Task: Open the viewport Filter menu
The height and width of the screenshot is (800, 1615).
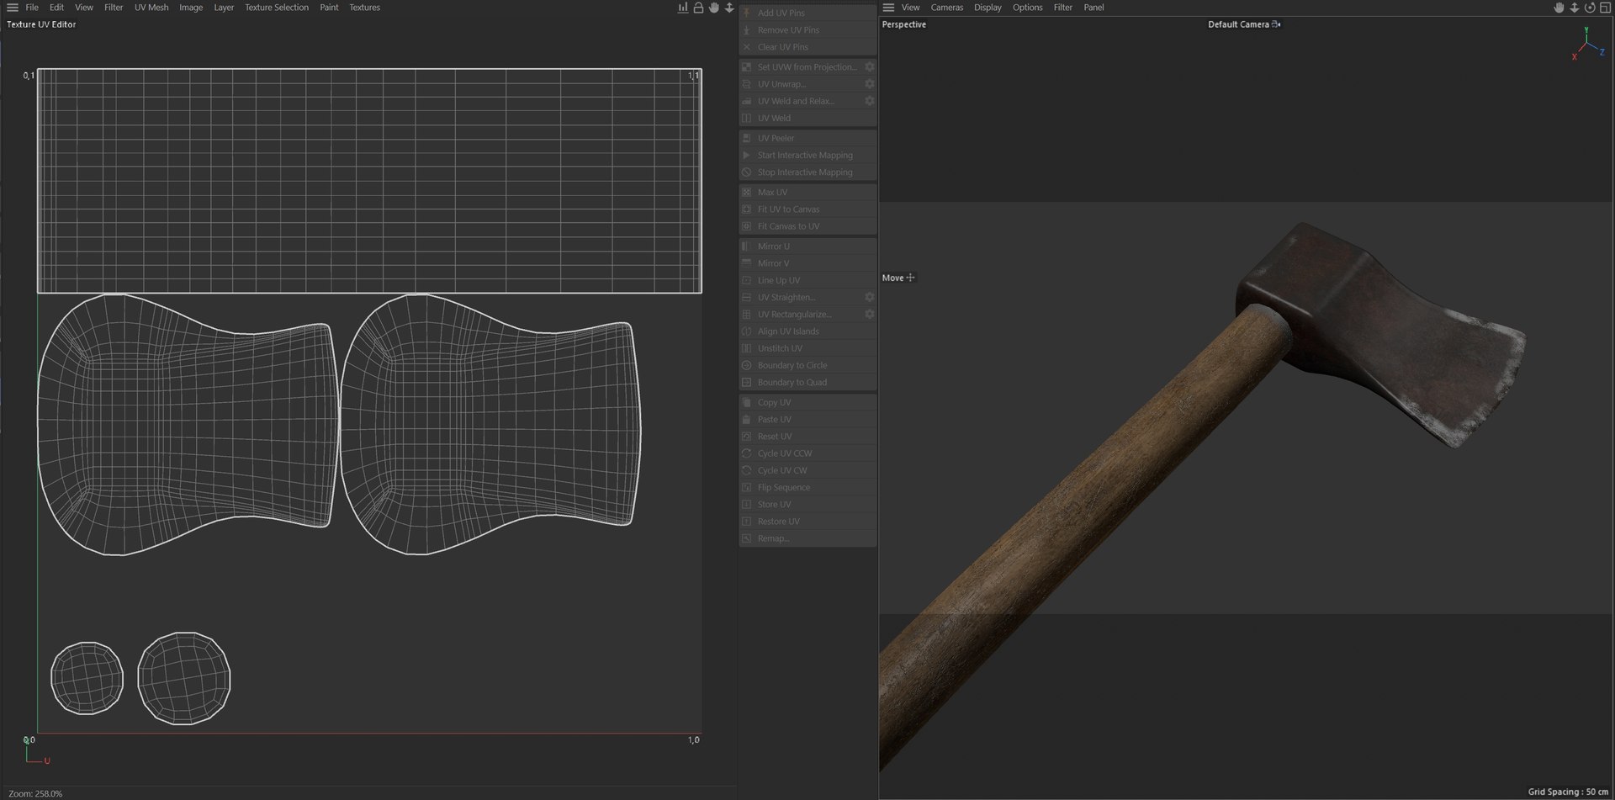Action: pyautogui.click(x=1063, y=8)
